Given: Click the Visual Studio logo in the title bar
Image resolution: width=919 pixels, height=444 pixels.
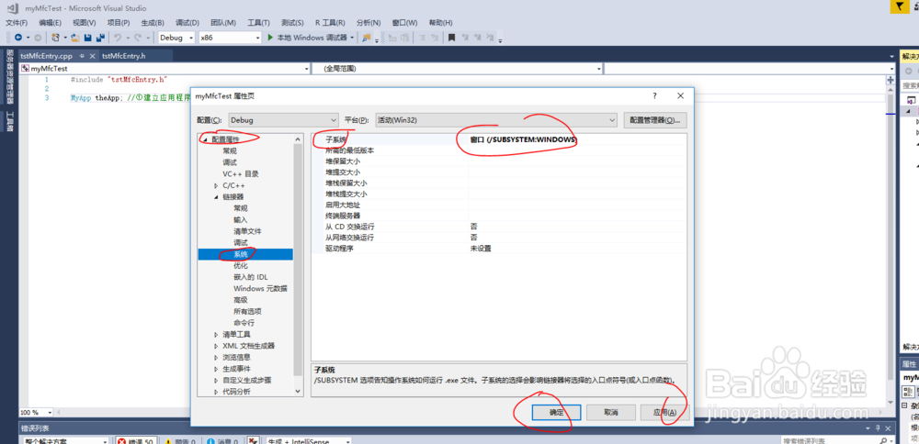Looking at the screenshot, I should [x=14, y=7].
